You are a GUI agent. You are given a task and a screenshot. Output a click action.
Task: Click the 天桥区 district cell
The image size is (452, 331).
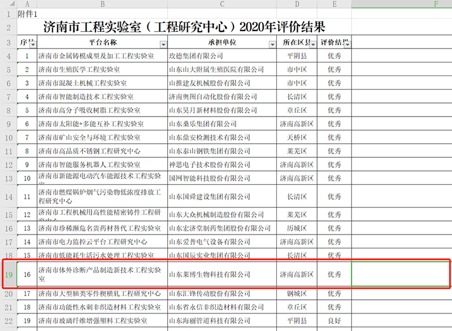297,138
